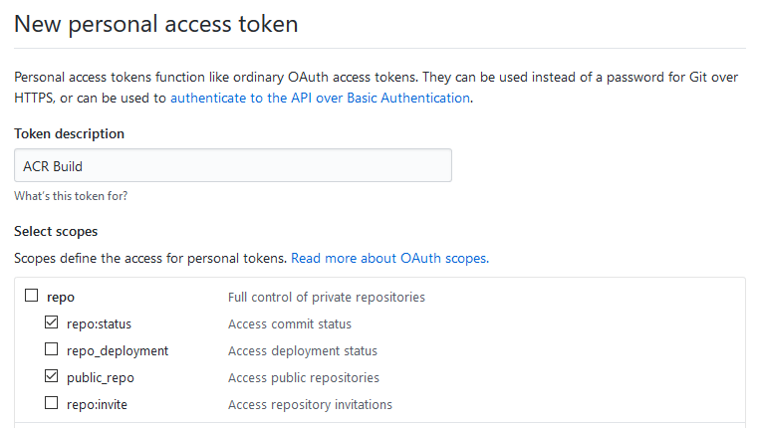Click the New personal access token heading
The height and width of the screenshot is (428, 757).
(155, 22)
